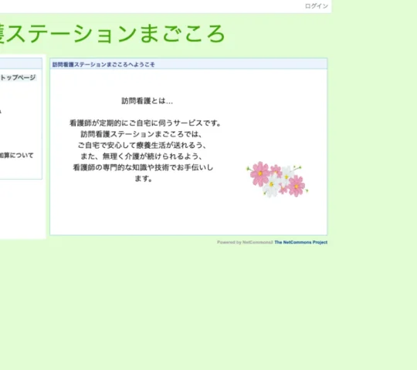This screenshot has width=417, height=370.
Task: Open the トップページ menu item
Action: [x=18, y=78]
